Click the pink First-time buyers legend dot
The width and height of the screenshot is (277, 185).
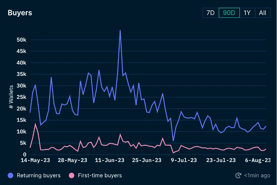71,175
